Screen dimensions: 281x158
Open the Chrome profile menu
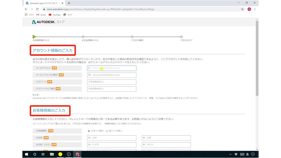[x=249, y=9]
